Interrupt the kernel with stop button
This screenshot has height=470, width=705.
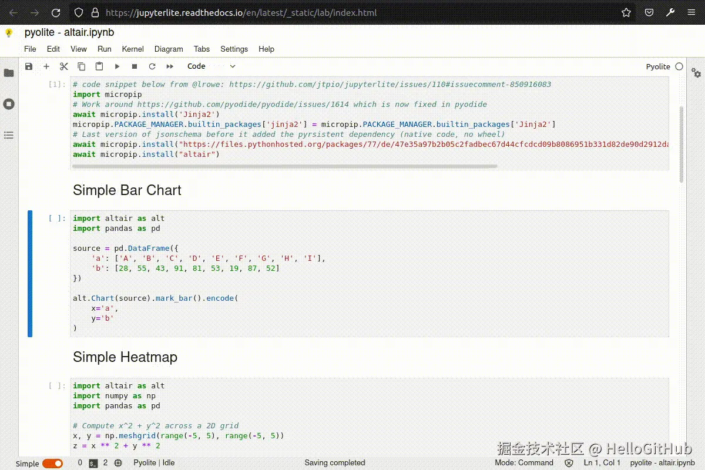coord(135,66)
